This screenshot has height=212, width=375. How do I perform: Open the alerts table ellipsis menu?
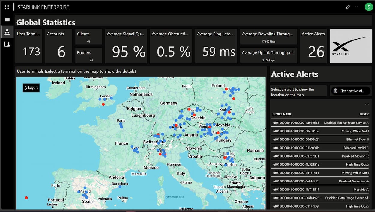pyautogui.click(x=367, y=104)
